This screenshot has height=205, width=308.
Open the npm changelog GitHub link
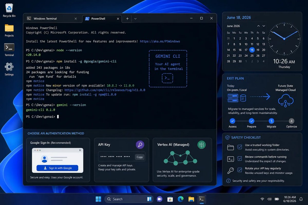click(105, 90)
